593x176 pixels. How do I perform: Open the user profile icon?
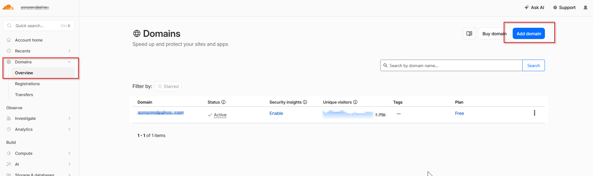click(x=586, y=7)
